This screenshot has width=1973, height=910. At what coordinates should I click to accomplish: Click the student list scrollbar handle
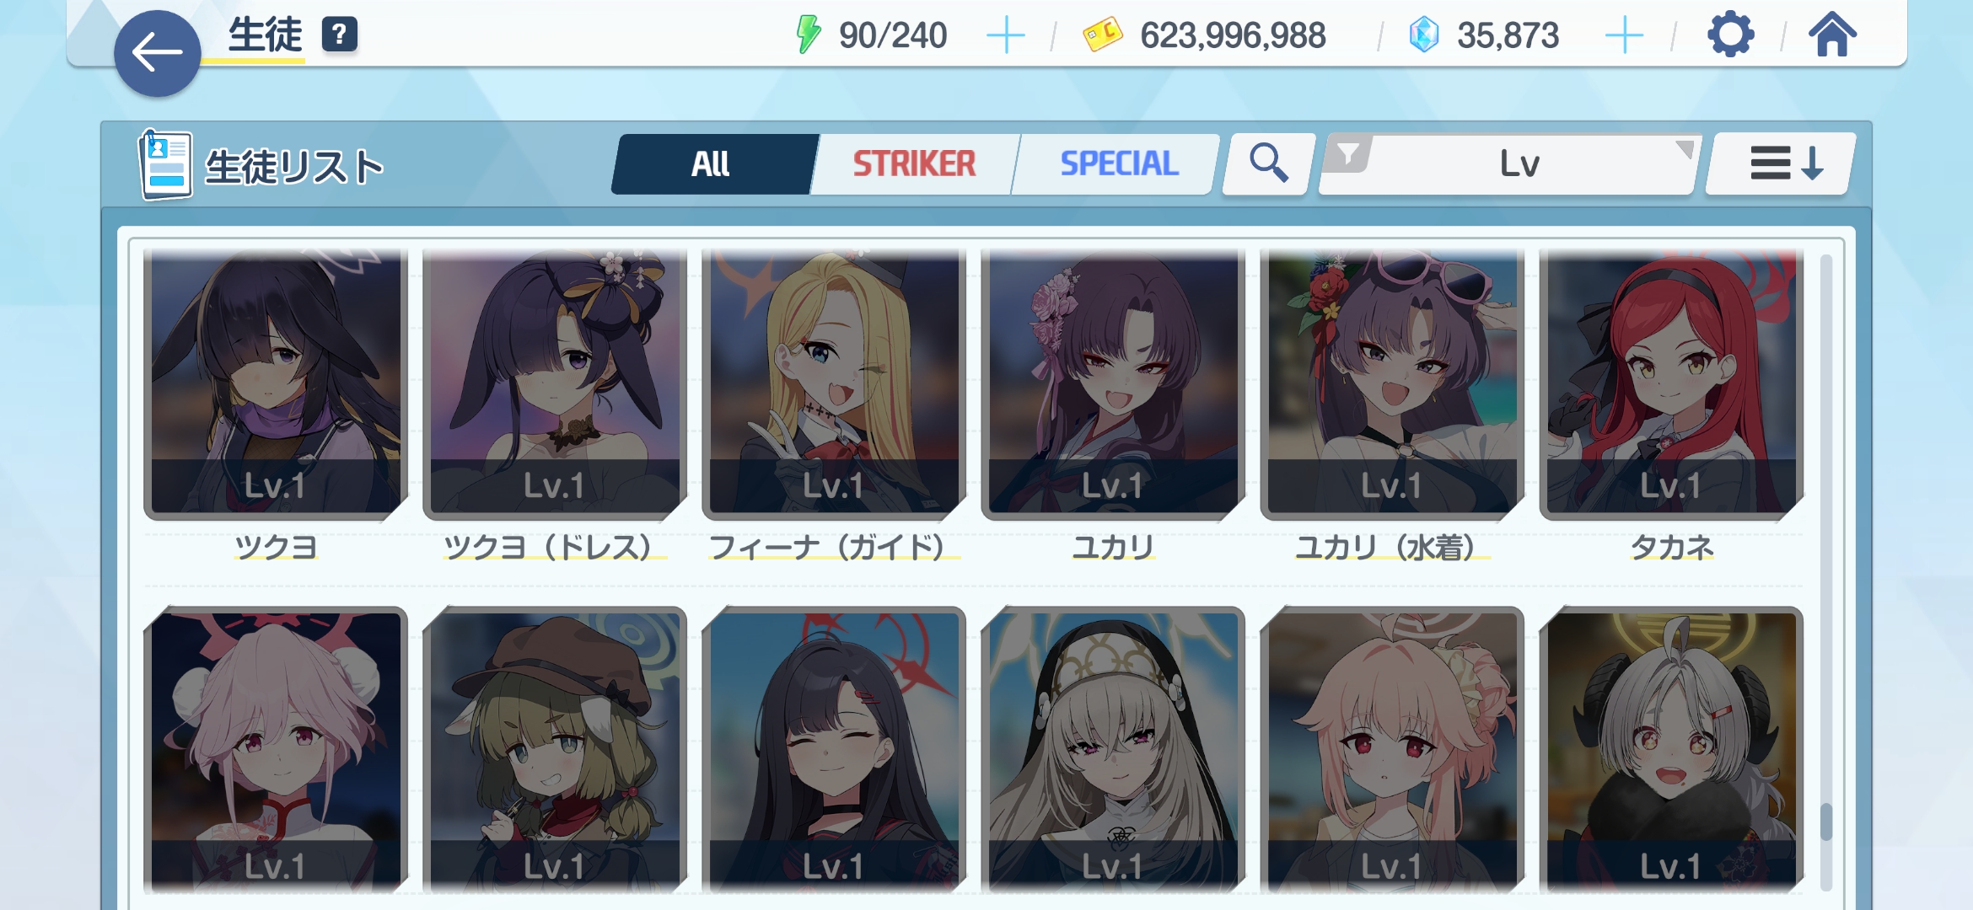coord(1826,822)
